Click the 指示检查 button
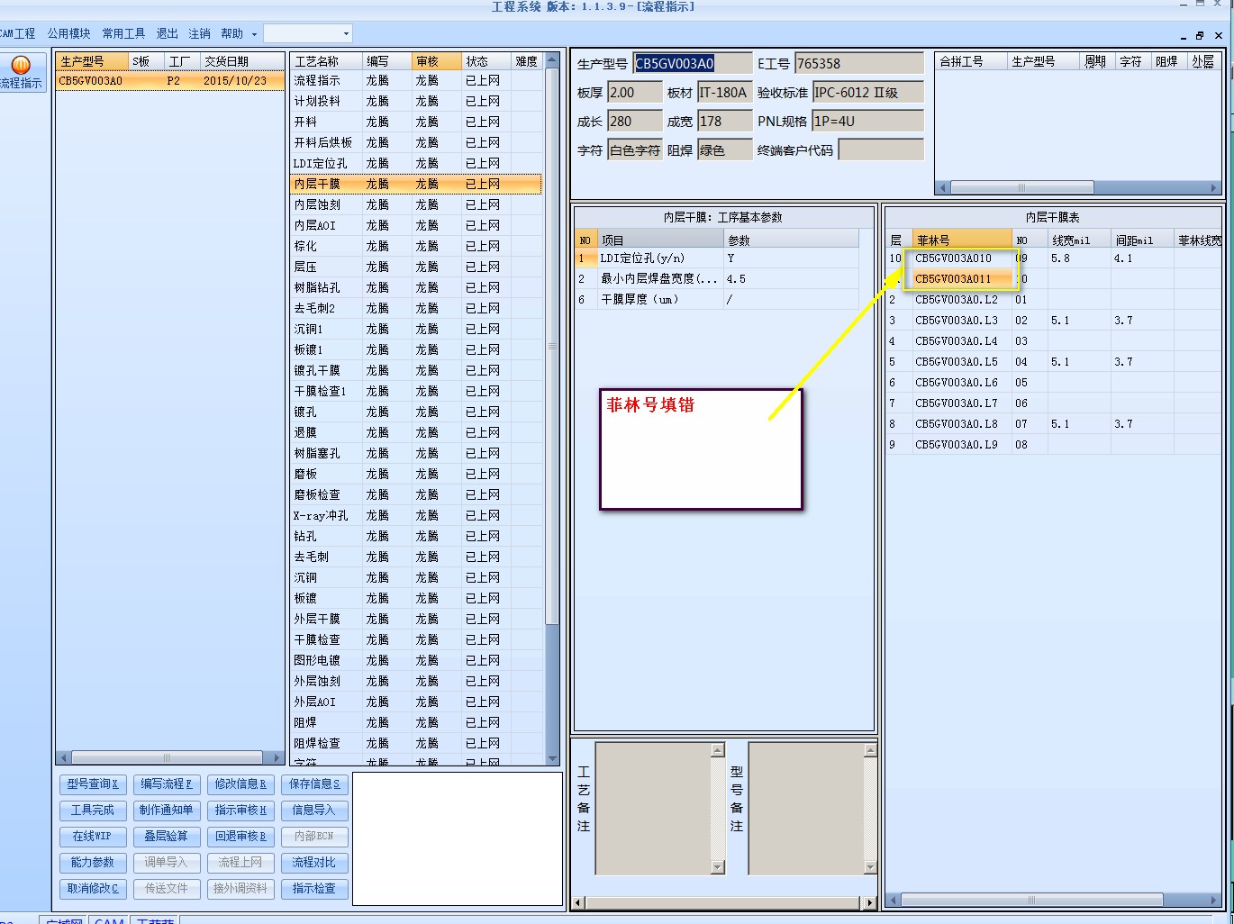Screen dimensions: 1234x924 [x=314, y=889]
